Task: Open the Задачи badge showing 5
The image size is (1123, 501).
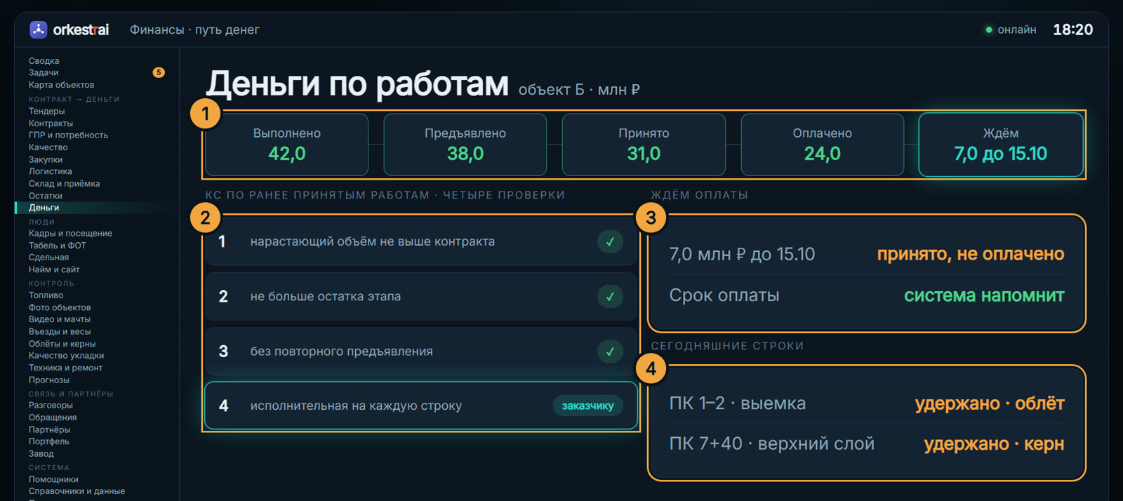Action: click(x=159, y=72)
